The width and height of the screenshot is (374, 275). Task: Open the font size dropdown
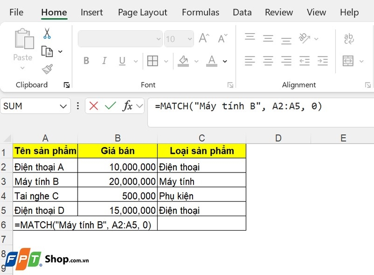point(189,39)
